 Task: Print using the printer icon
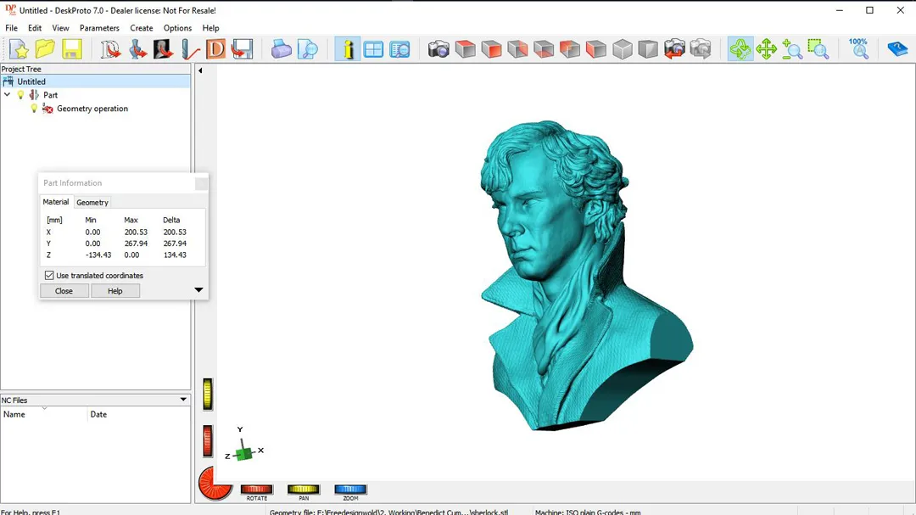[281, 49]
